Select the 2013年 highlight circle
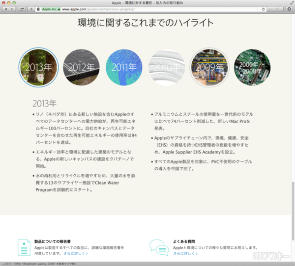This screenshot has height=266, width=295. (38, 67)
